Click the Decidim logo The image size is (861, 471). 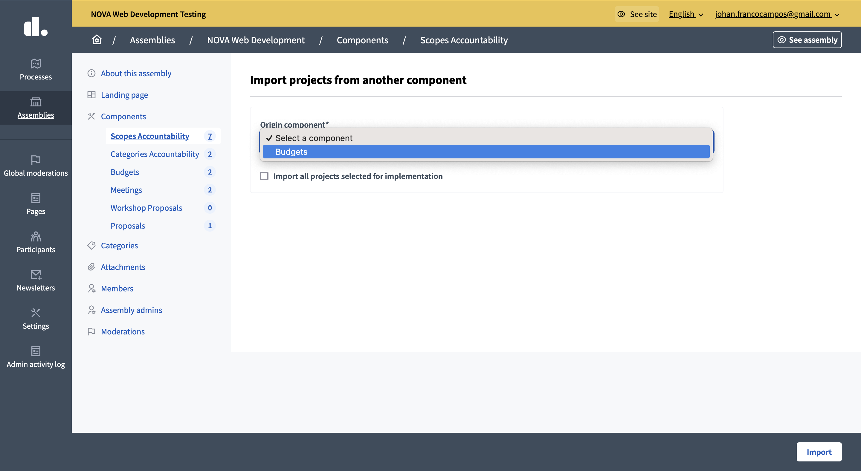click(x=36, y=27)
